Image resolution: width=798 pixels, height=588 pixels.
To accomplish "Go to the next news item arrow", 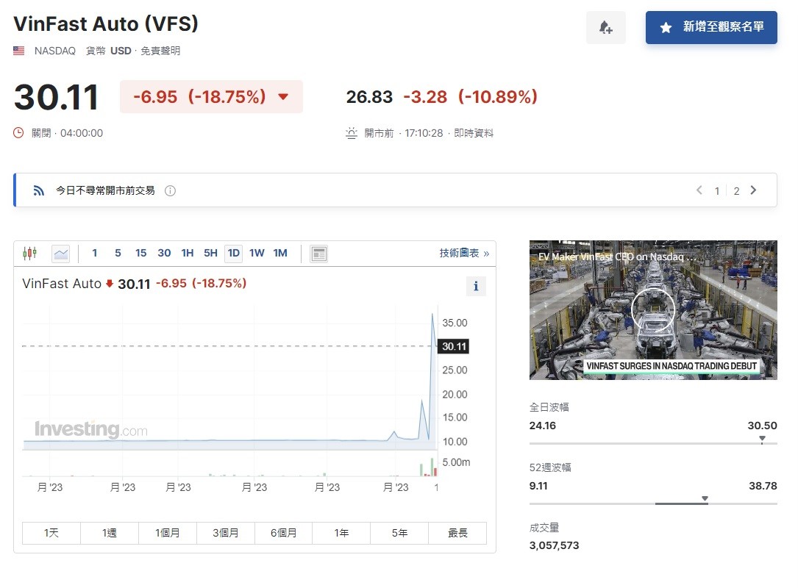I will click(x=753, y=190).
